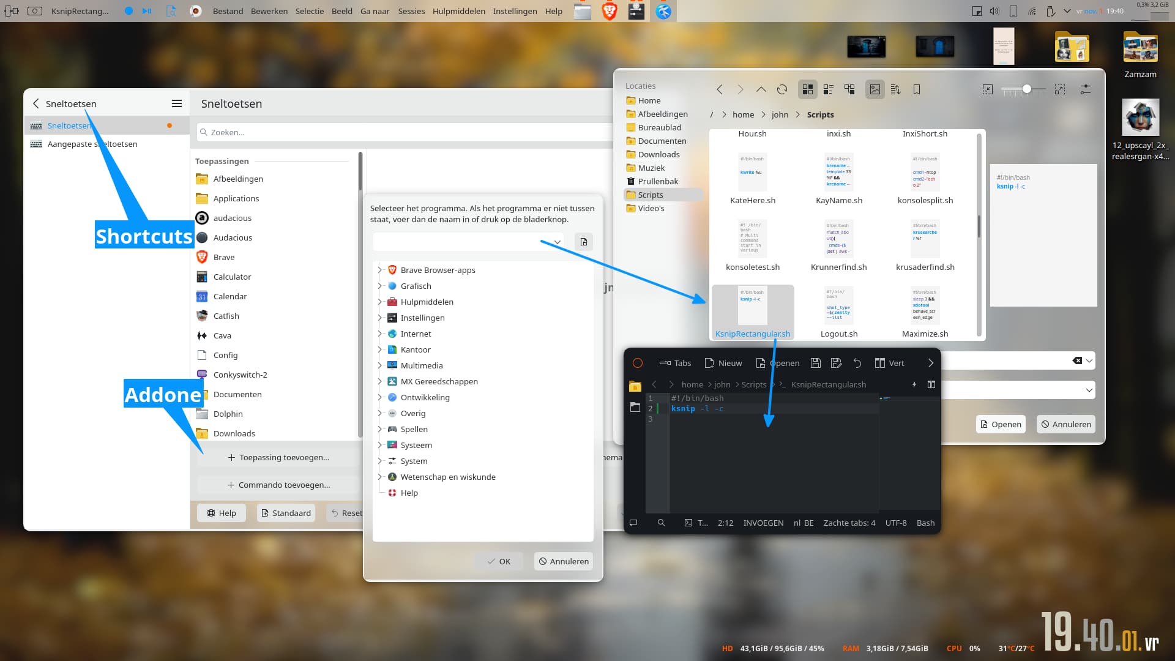This screenshot has height=661, width=1175.
Task: Expand MX Gereedschappen category
Action: pyautogui.click(x=379, y=381)
